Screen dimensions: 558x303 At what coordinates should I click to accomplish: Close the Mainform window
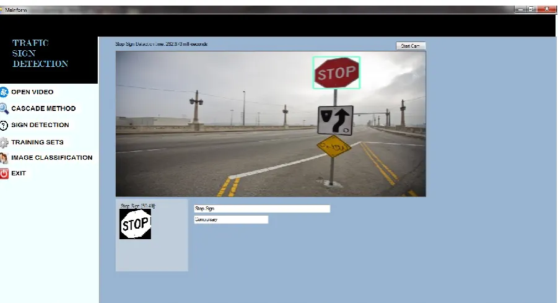click(x=547, y=10)
